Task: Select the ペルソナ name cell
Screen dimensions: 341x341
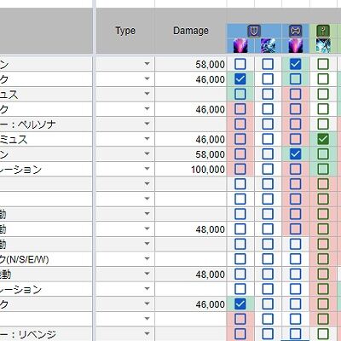Action: (x=46, y=124)
